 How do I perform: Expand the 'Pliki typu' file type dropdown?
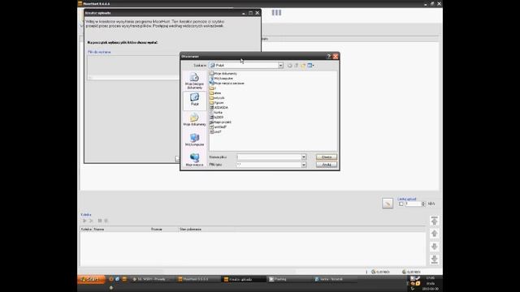coord(304,165)
